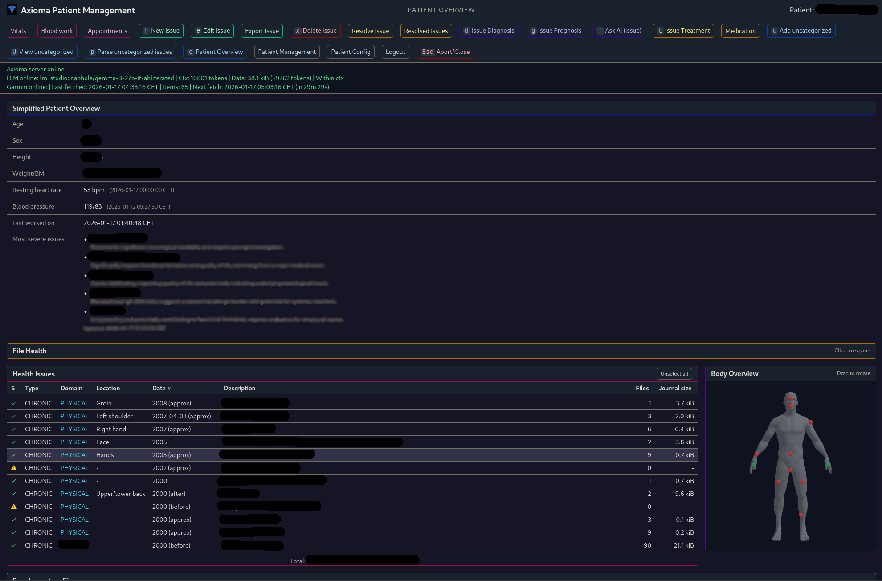The image size is (882, 581).
Task: Toggle selection checkmark for Groin issue
Action: 14,403
